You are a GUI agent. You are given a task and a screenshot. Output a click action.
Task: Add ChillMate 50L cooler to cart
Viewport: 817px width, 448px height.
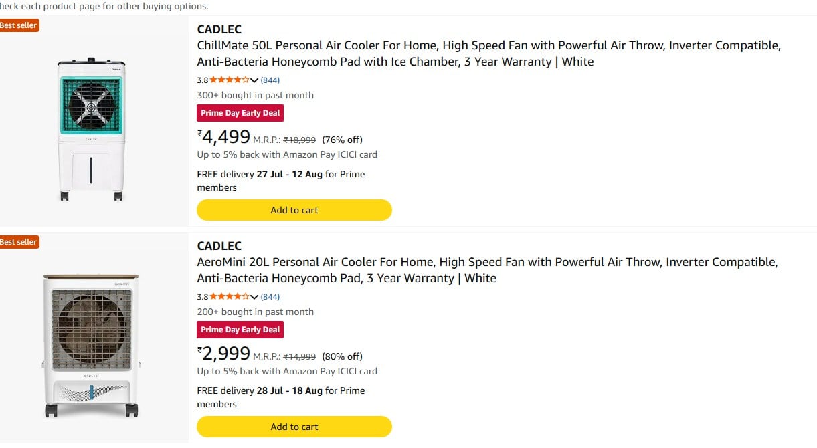294,210
